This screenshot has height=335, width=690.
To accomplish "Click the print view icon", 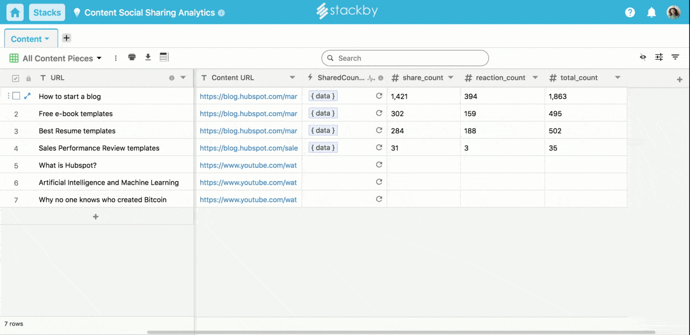I will click(x=132, y=58).
